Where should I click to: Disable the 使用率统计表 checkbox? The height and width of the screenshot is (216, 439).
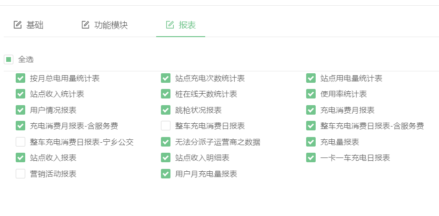coord(311,94)
